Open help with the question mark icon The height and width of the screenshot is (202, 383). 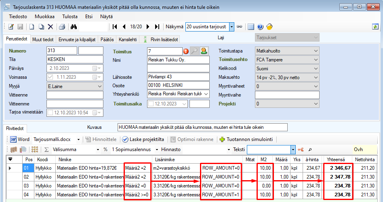pyautogui.click(x=260, y=27)
